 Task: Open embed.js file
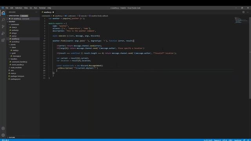pyautogui.click(x=15, y=30)
